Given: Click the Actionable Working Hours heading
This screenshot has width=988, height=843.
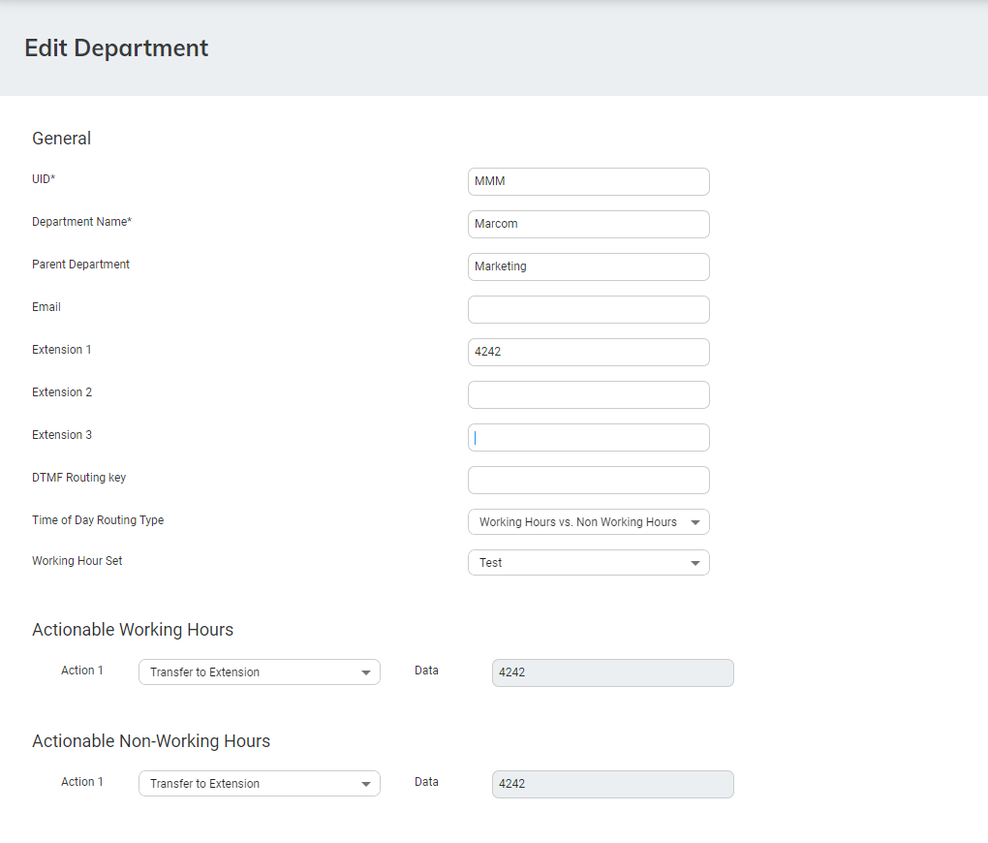Looking at the screenshot, I should click(133, 630).
